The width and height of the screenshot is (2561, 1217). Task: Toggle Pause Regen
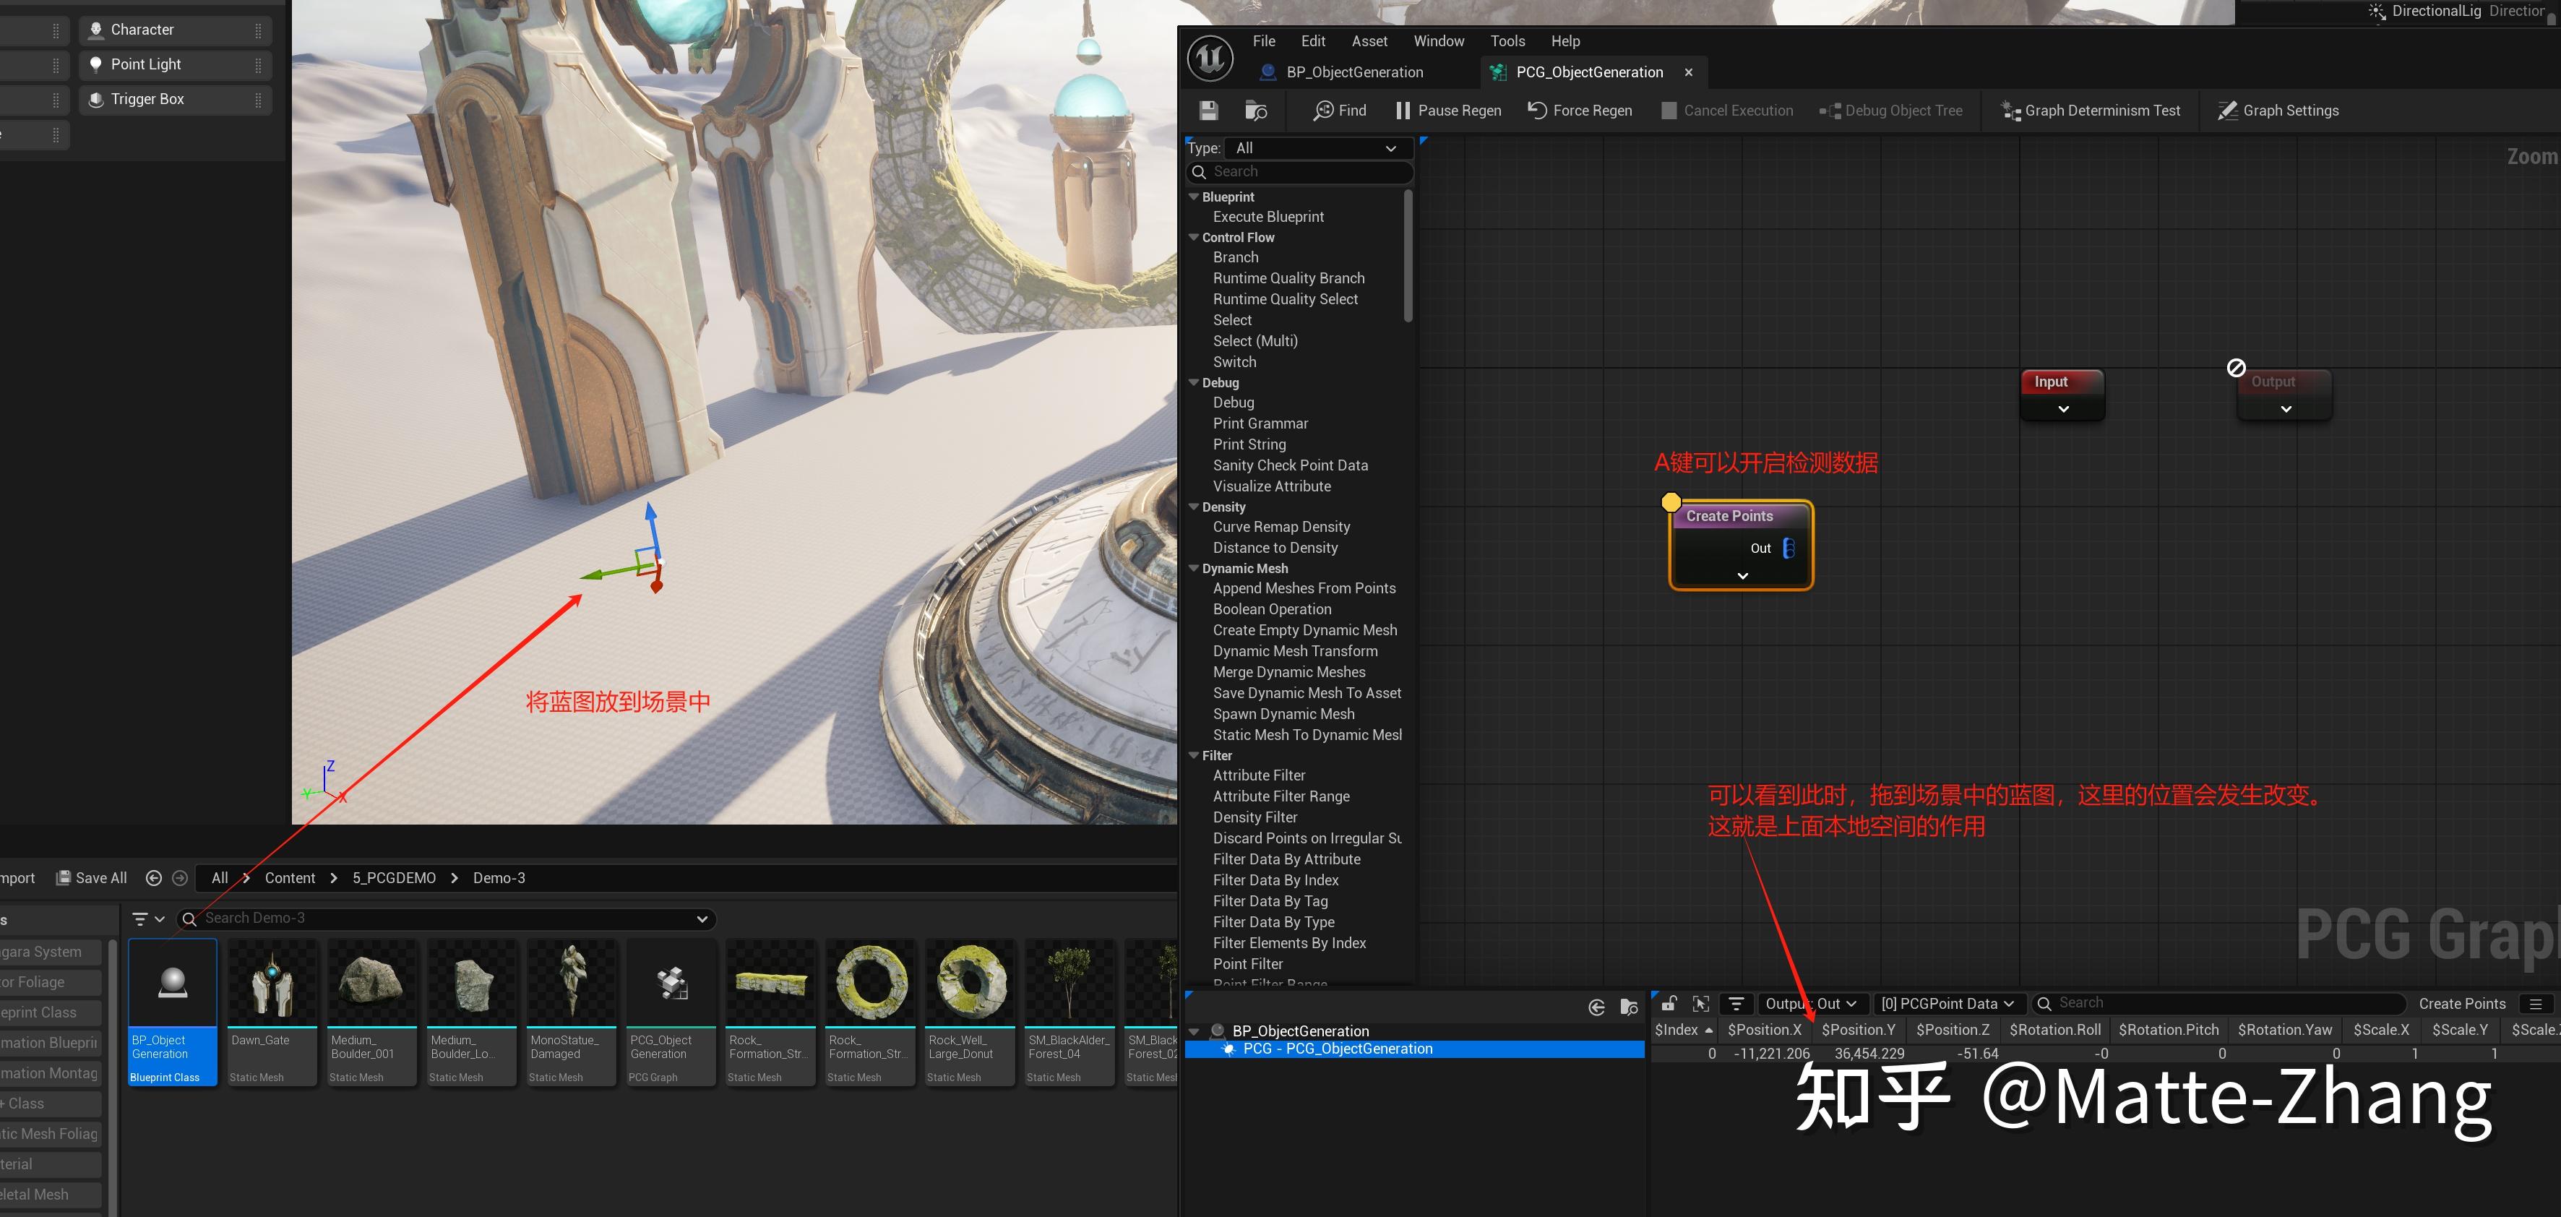[1447, 111]
